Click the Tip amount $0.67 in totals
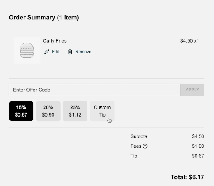Image resolution: width=214 pixels, height=186 pixels. point(198,156)
